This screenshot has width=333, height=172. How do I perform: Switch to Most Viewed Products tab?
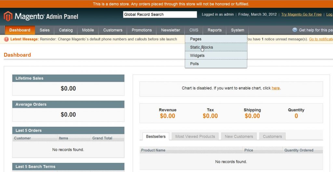point(195,136)
